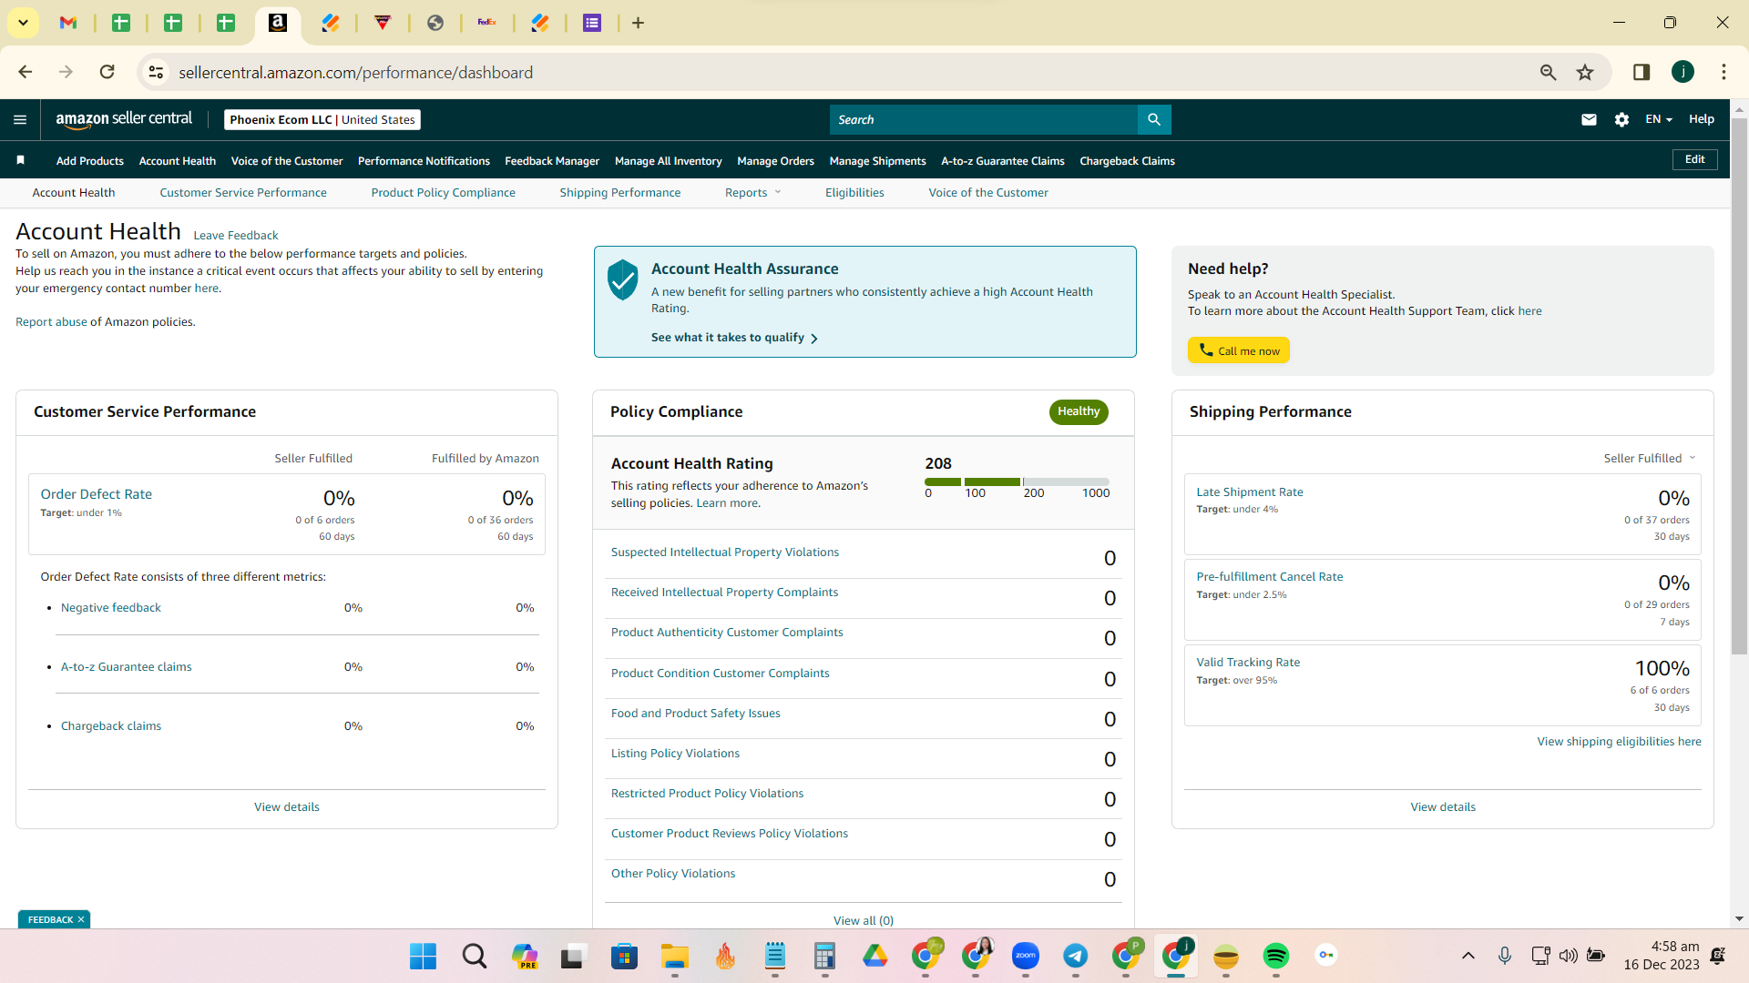Open the settings gear icon
Viewport: 1749px width, 983px height.
point(1621,119)
